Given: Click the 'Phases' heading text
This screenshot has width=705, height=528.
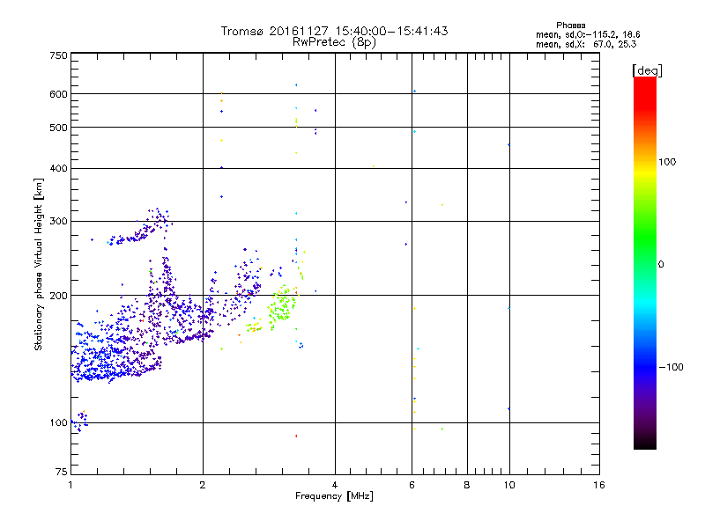Looking at the screenshot, I should click(570, 26).
